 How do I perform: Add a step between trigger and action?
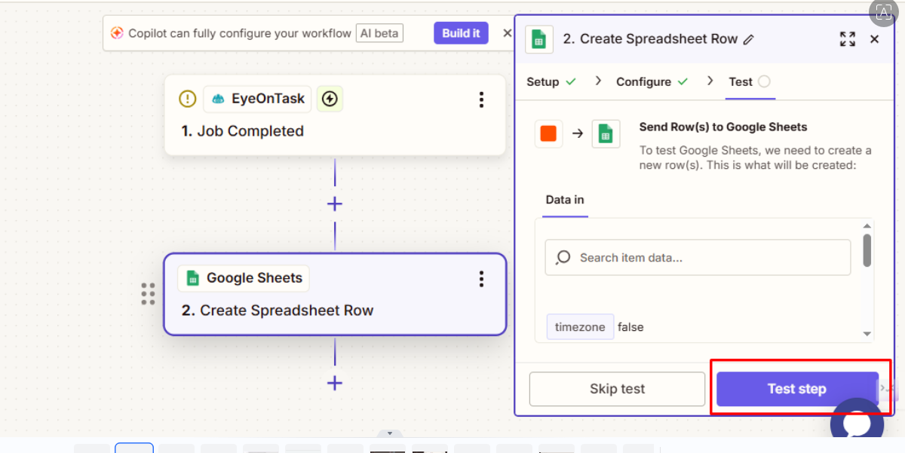[335, 204]
